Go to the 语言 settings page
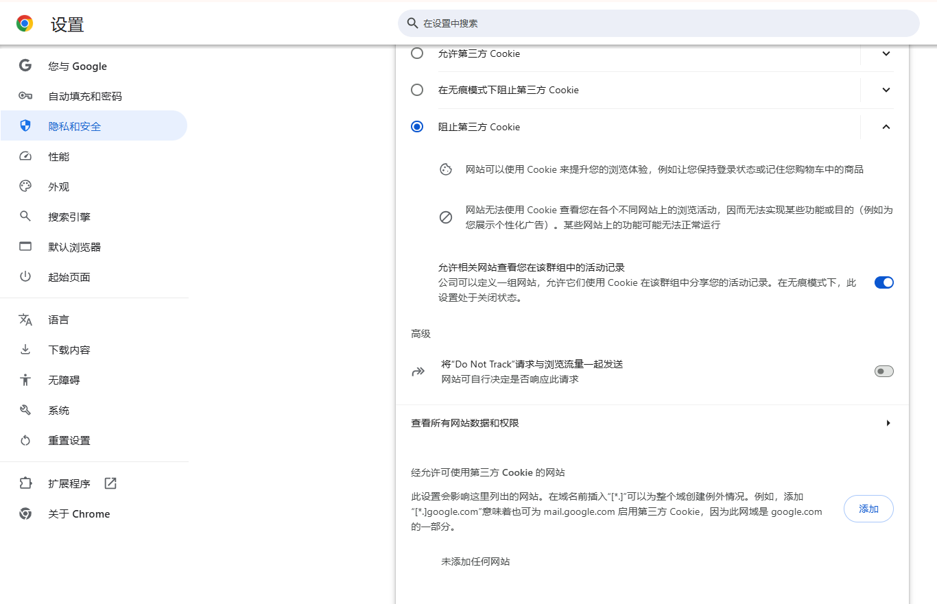The height and width of the screenshot is (604, 937). click(94, 319)
